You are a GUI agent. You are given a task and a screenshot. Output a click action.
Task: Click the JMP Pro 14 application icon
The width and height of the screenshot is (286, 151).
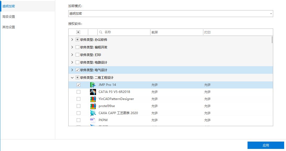[x=93, y=85]
